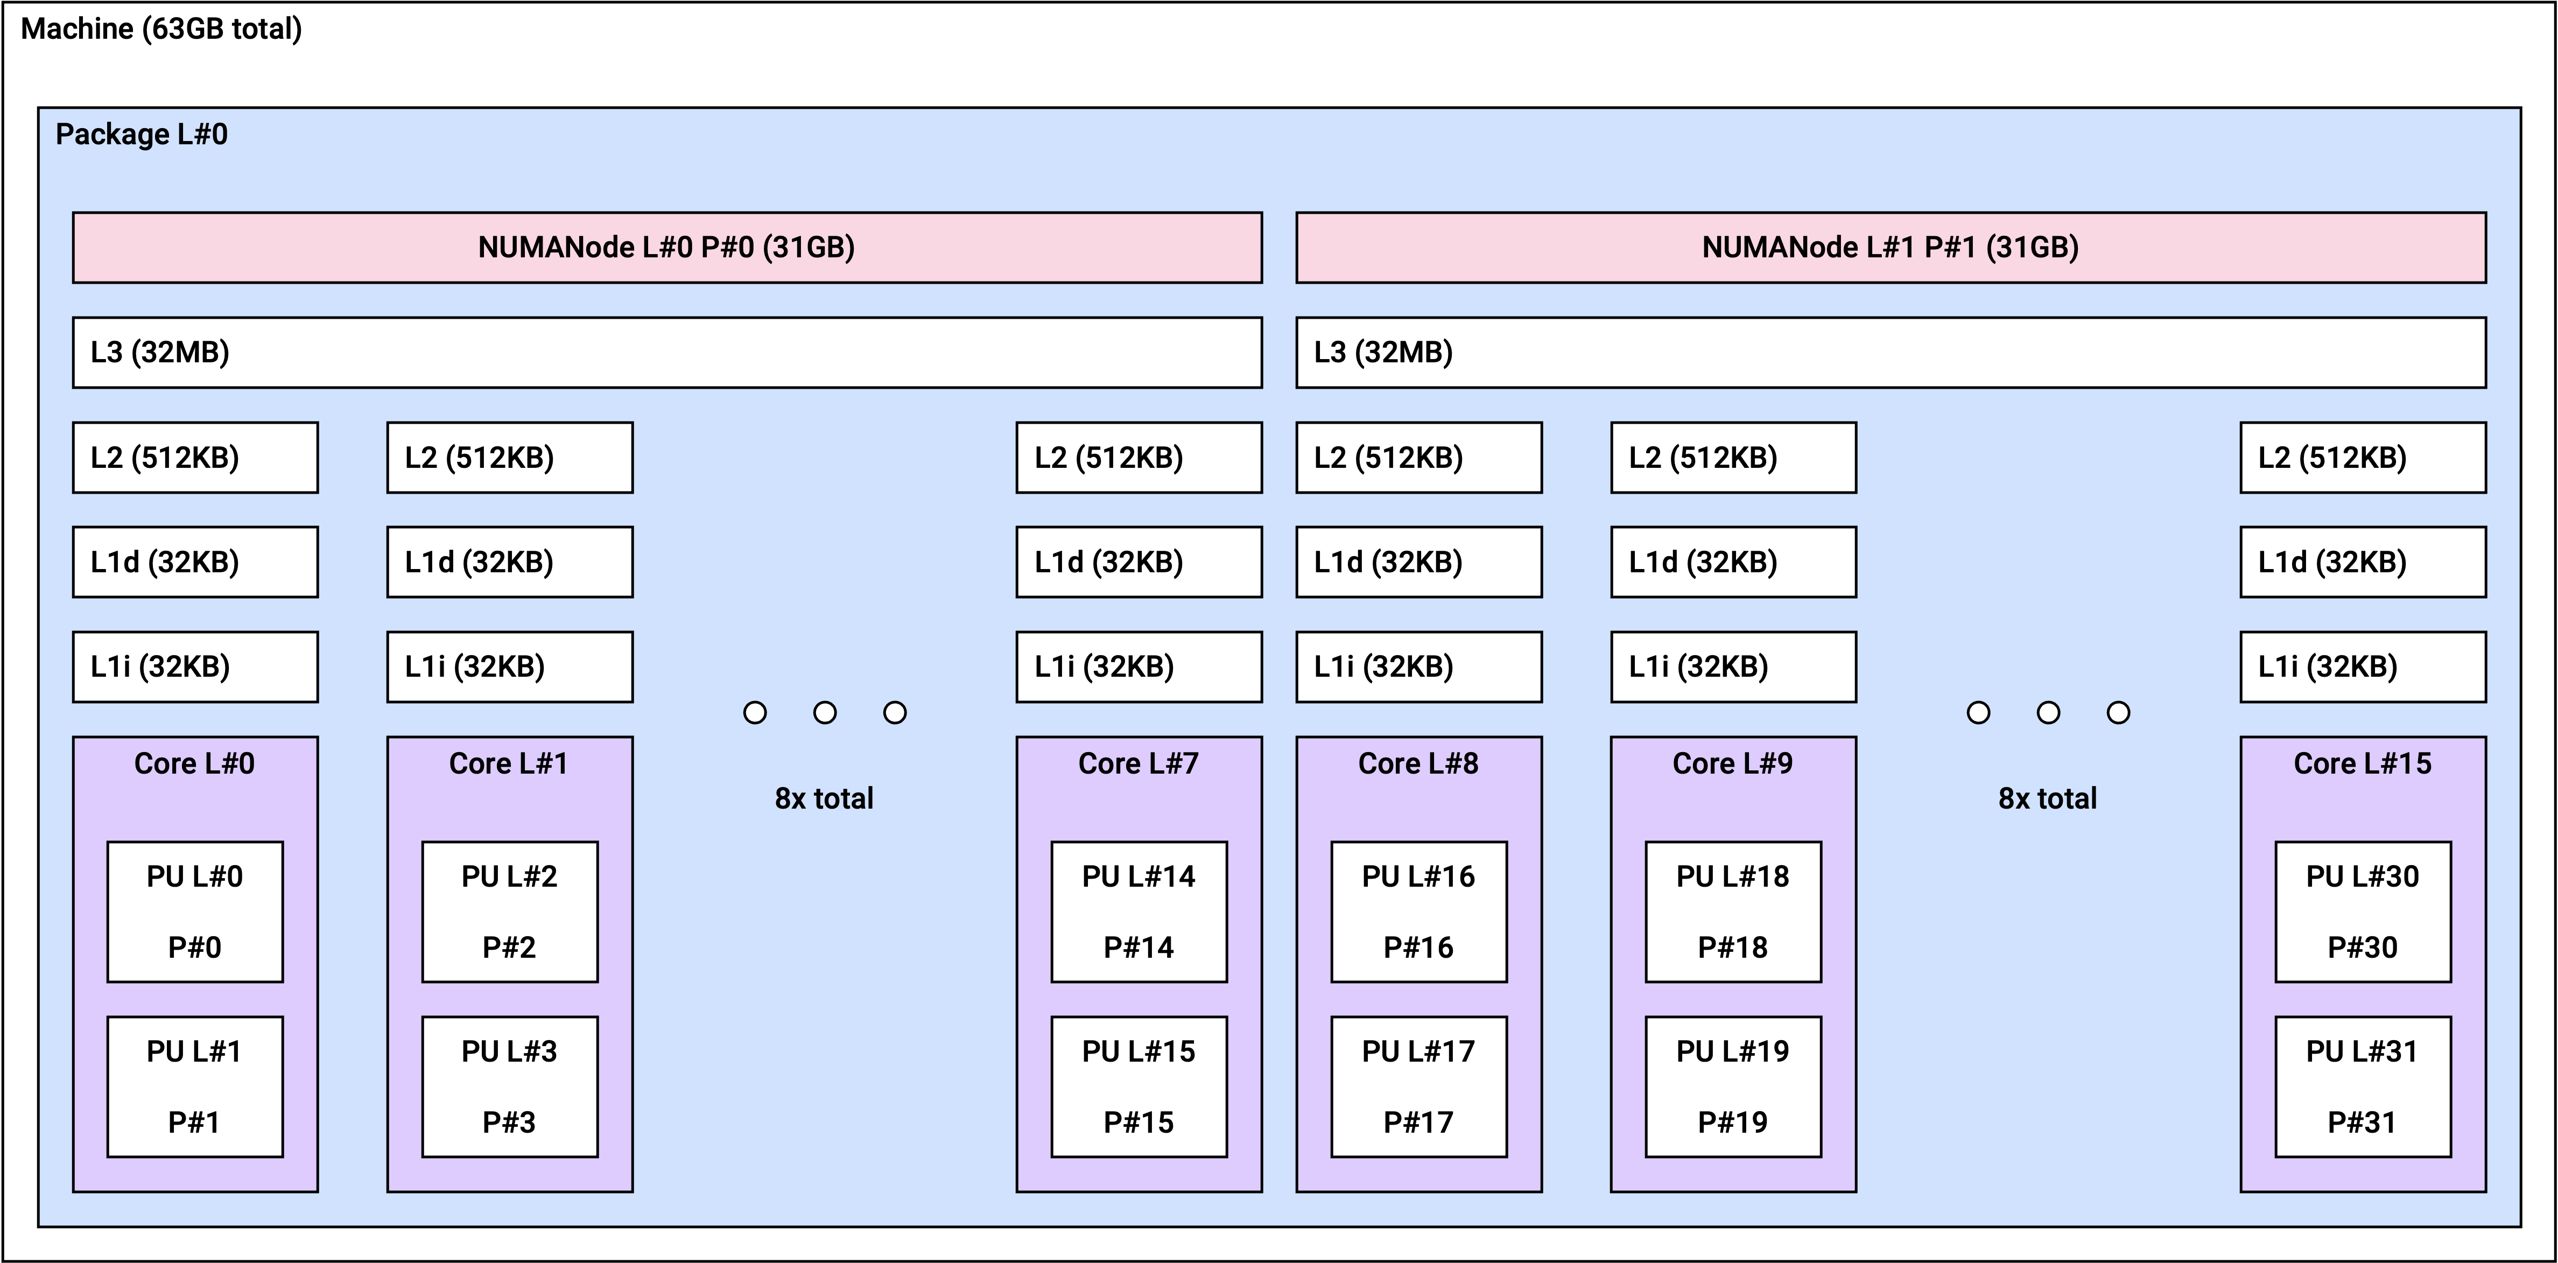Select the PU L#1 P#1 box
The width and height of the screenshot is (2558, 1263).
pyautogui.click(x=195, y=1086)
